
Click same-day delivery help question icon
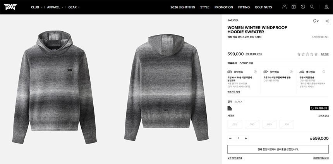[x=255, y=72]
